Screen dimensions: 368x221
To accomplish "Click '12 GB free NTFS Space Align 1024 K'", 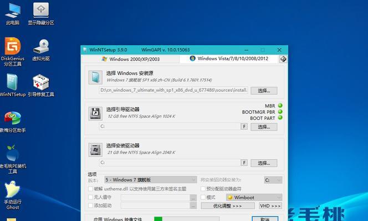I will pyautogui.click(x=141, y=116).
